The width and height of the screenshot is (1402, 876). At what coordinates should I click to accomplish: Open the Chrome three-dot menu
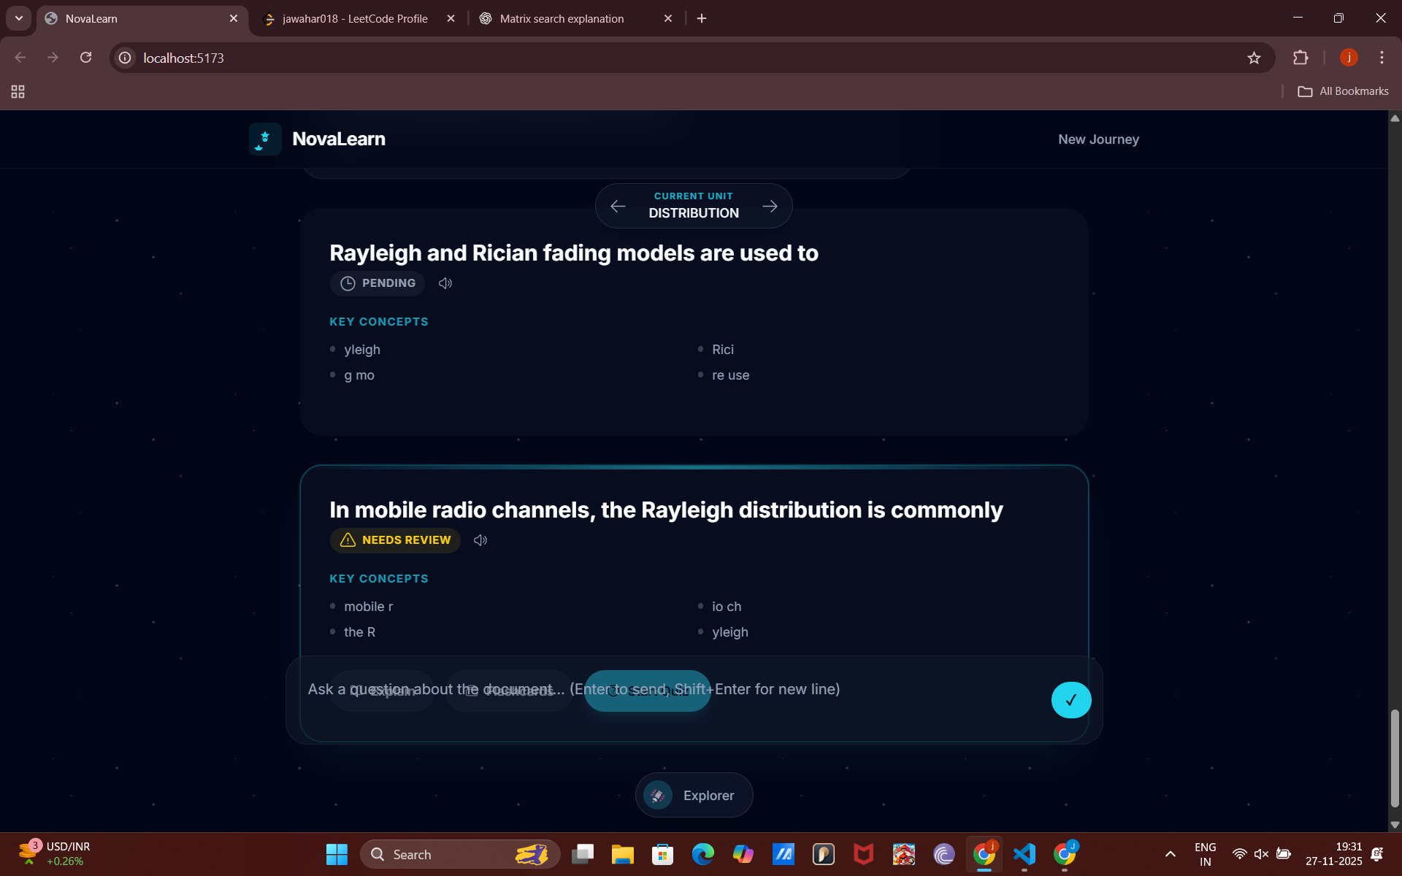click(x=1382, y=58)
